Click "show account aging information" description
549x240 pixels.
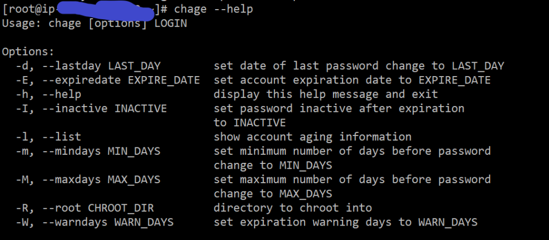click(313, 137)
